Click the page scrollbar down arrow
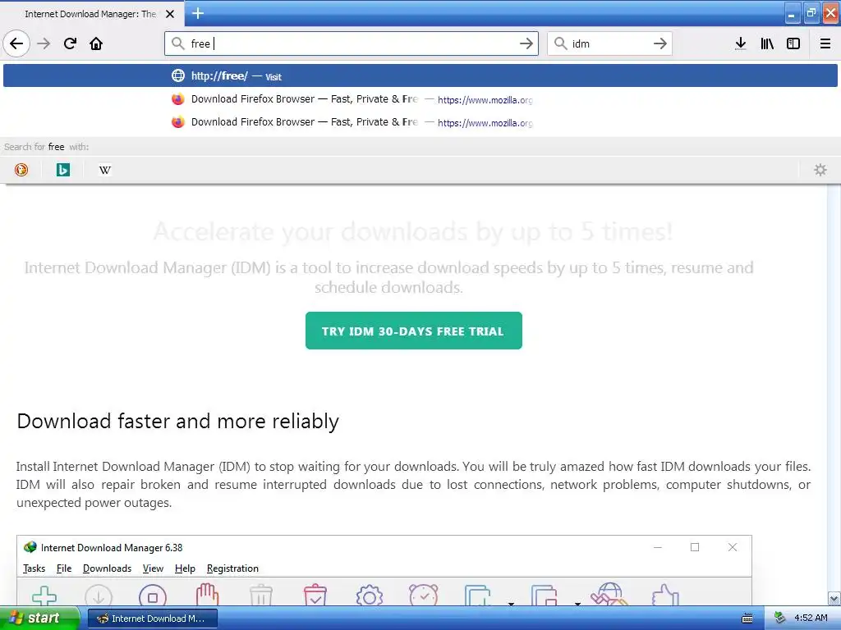The height and width of the screenshot is (630, 841). point(834,598)
